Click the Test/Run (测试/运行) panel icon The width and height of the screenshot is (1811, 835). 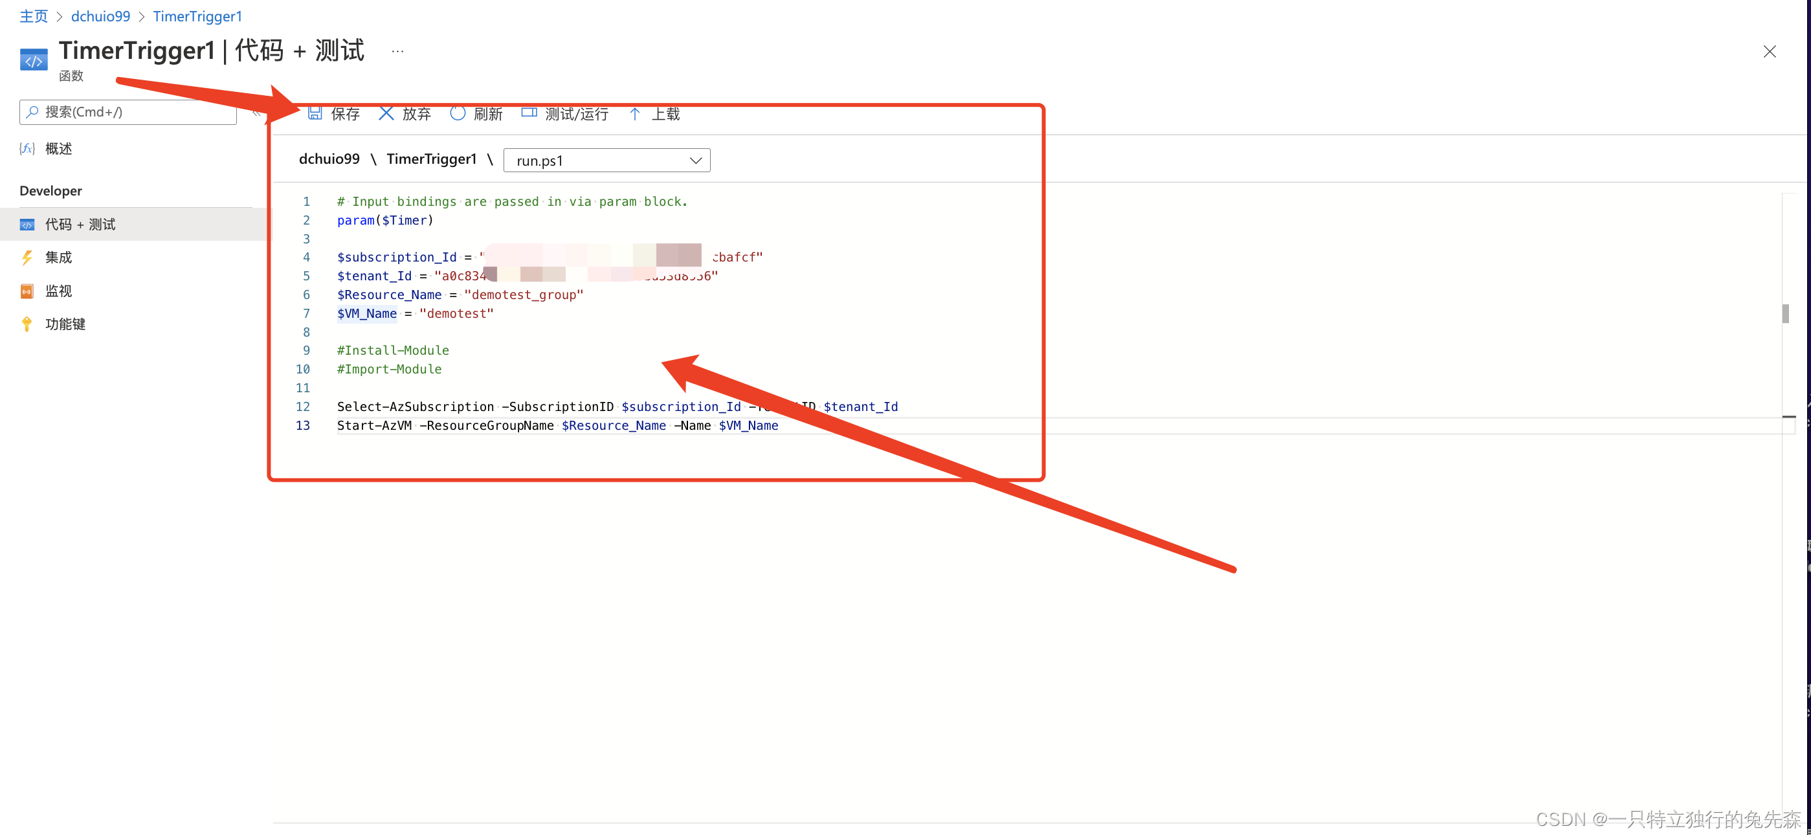529,113
